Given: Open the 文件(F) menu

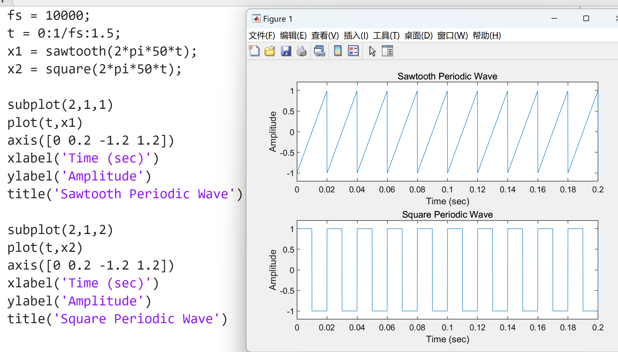Looking at the screenshot, I should point(262,36).
